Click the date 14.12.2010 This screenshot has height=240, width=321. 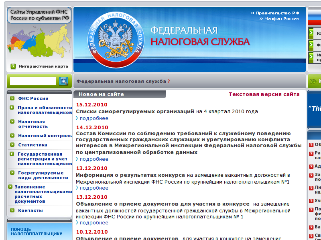pos(92,128)
